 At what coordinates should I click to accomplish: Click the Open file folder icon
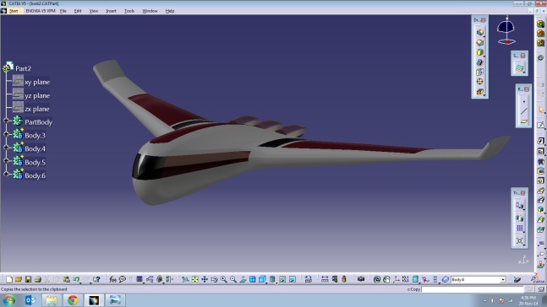coord(19,279)
